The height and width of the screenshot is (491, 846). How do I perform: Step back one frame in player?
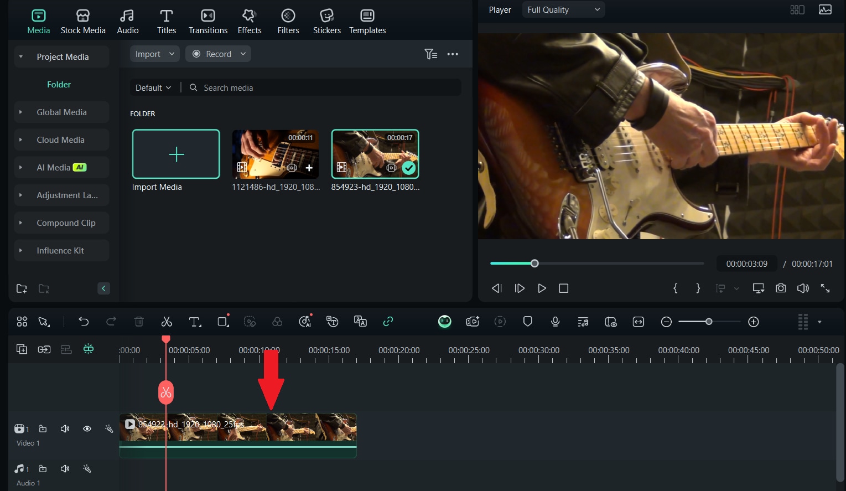[x=497, y=288]
